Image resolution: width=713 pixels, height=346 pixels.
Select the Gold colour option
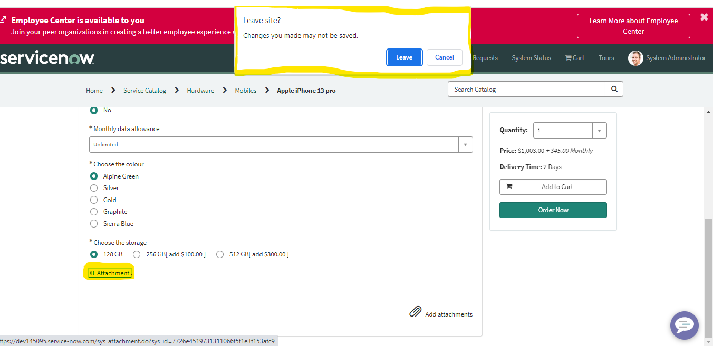click(x=94, y=200)
